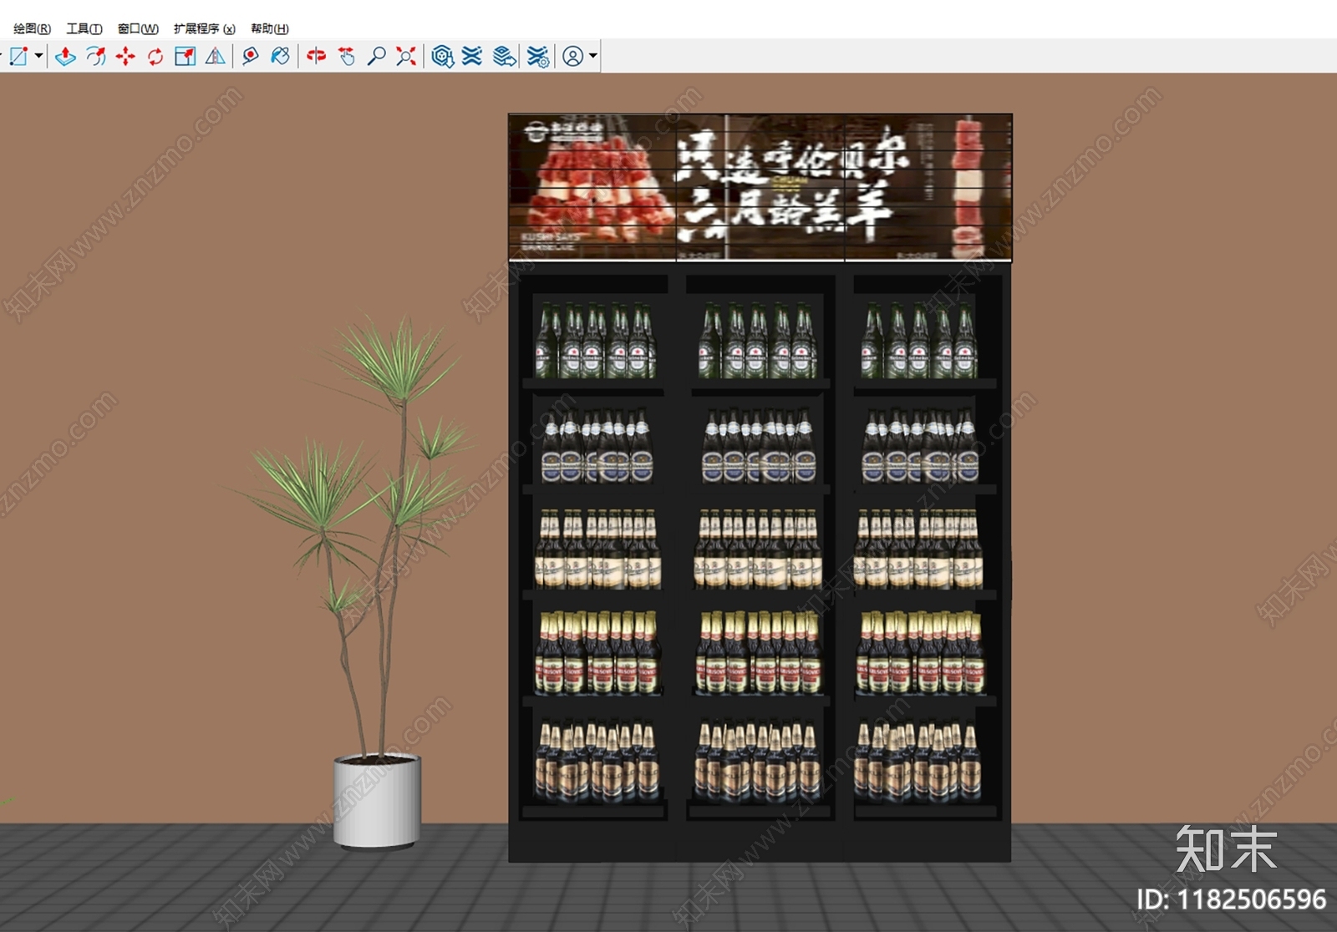
Task: Open the 帮助(H) menu
Action: coord(270,28)
